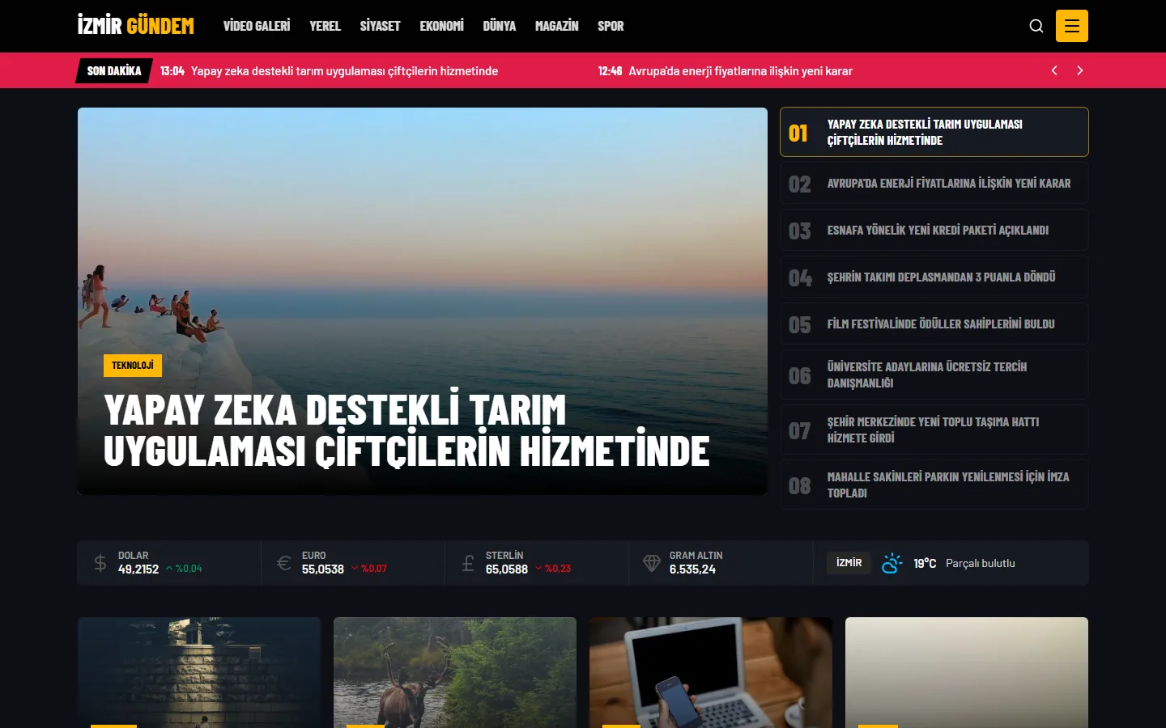Open the search magnifier icon

pyautogui.click(x=1036, y=26)
